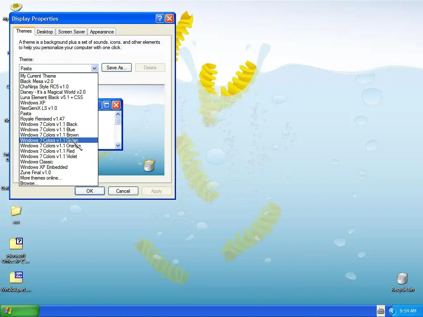Select Windows 7 Colors v1.1 Orange
This screenshot has height=317, width=423.
coord(59,146)
